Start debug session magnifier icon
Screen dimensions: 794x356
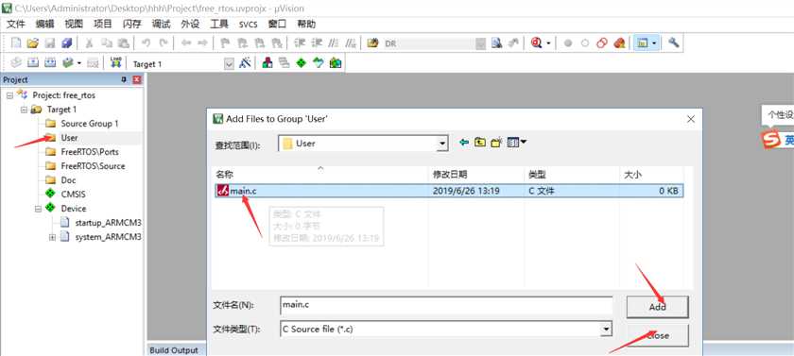536,43
